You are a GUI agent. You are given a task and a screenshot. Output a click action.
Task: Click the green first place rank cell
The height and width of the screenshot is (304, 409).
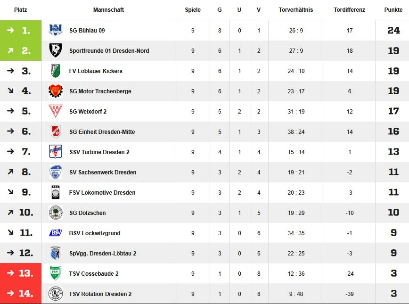pyautogui.click(x=21, y=30)
